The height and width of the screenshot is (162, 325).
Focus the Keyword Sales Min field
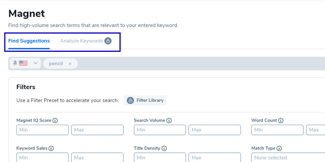43,158
